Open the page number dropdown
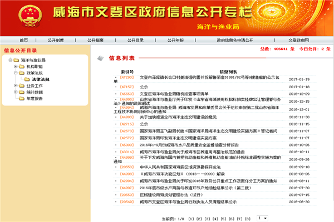Viewport: 334px width, 222px height. (262, 218)
